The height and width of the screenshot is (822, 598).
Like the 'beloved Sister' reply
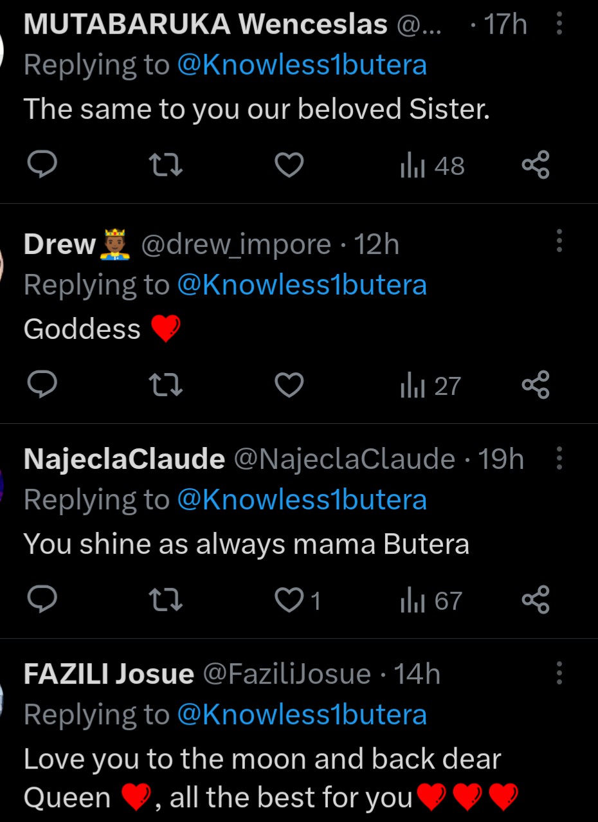pyautogui.click(x=289, y=166)
